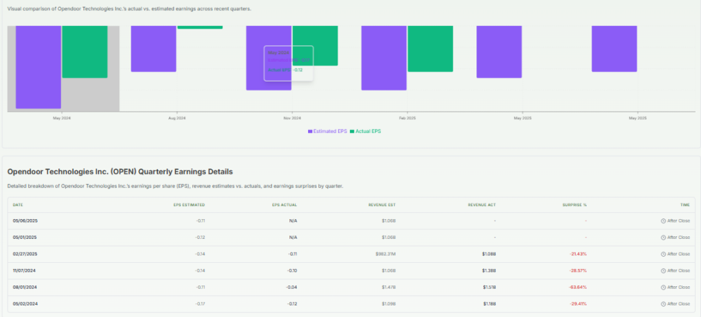
Task: Click the -0.17 EPS estimated value
Action: (200, 303)
